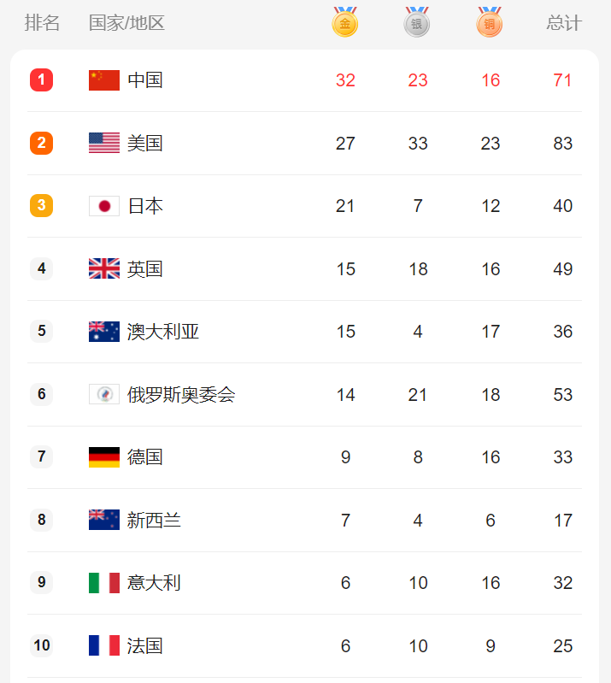
Task: Click the orange rank 2 badge
Action: (x=41, y=143)
